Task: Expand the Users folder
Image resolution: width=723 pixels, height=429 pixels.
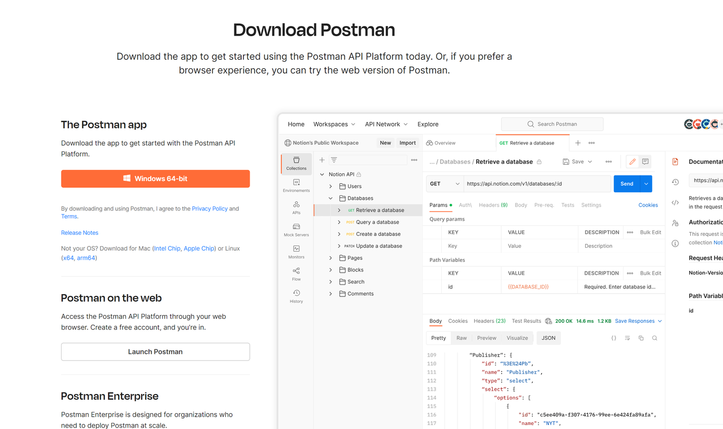Action: 331,186
